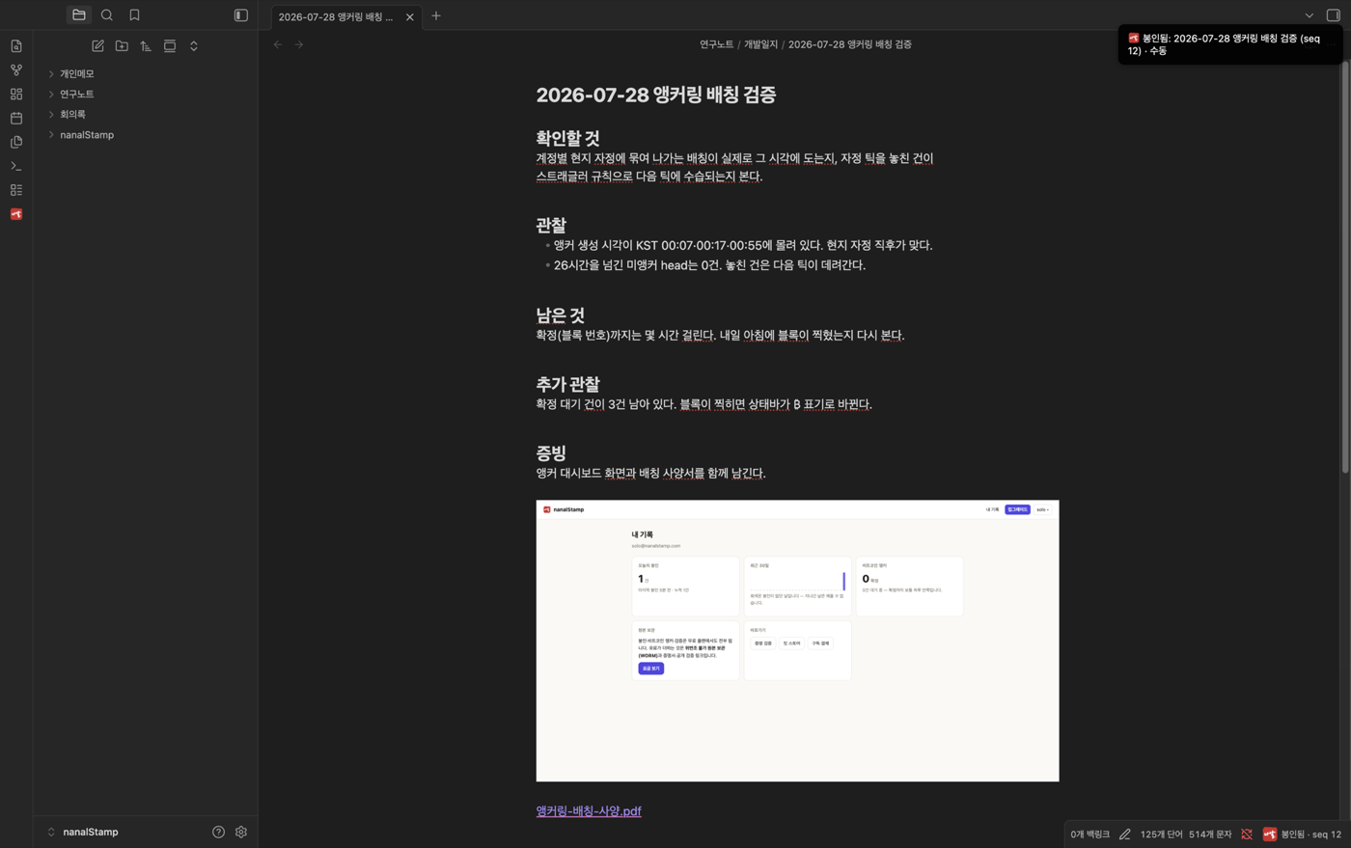This screenshot has width=1351, height=848.
Task: Click the KST 앵커 생성 시각 bullet
Action: [x=743, y=245]
